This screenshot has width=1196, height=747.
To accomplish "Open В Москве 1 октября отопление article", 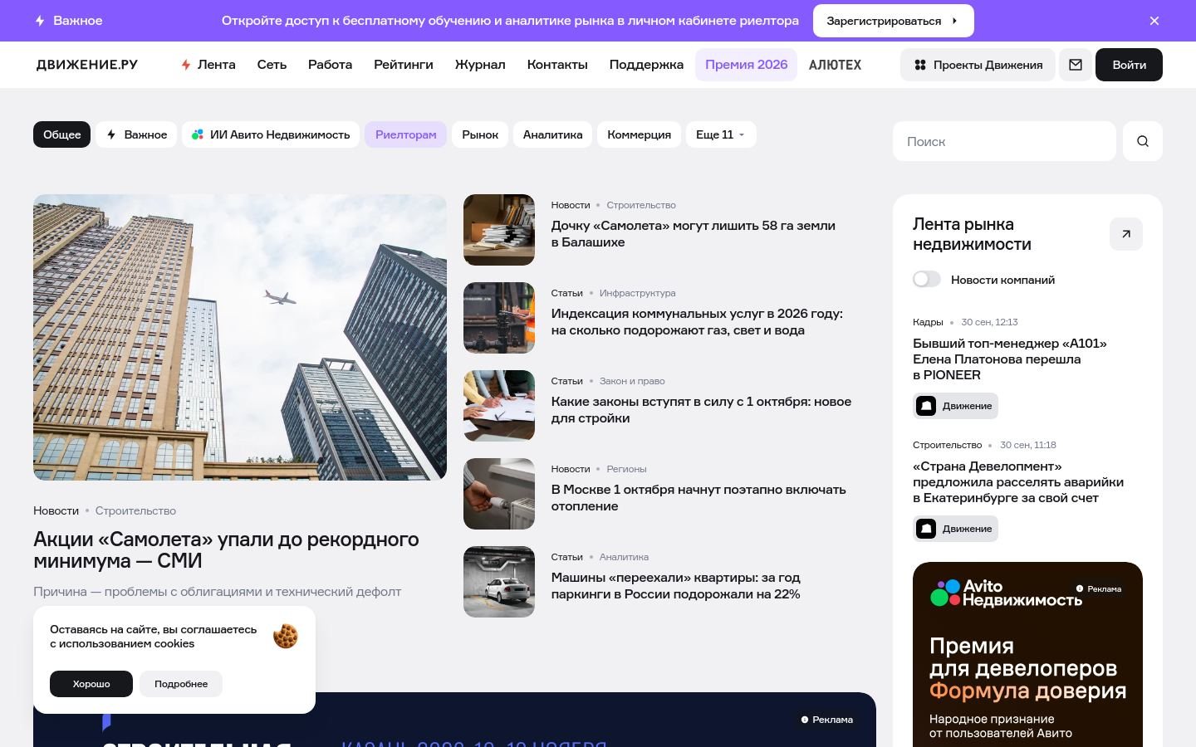I will [698, 497].
